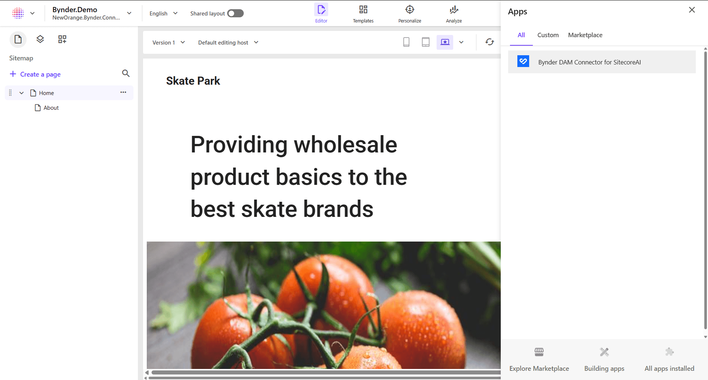Viewport: 708px width, 380px height.
Task: Switch to tablet device preview
Action: coord(426,42)
